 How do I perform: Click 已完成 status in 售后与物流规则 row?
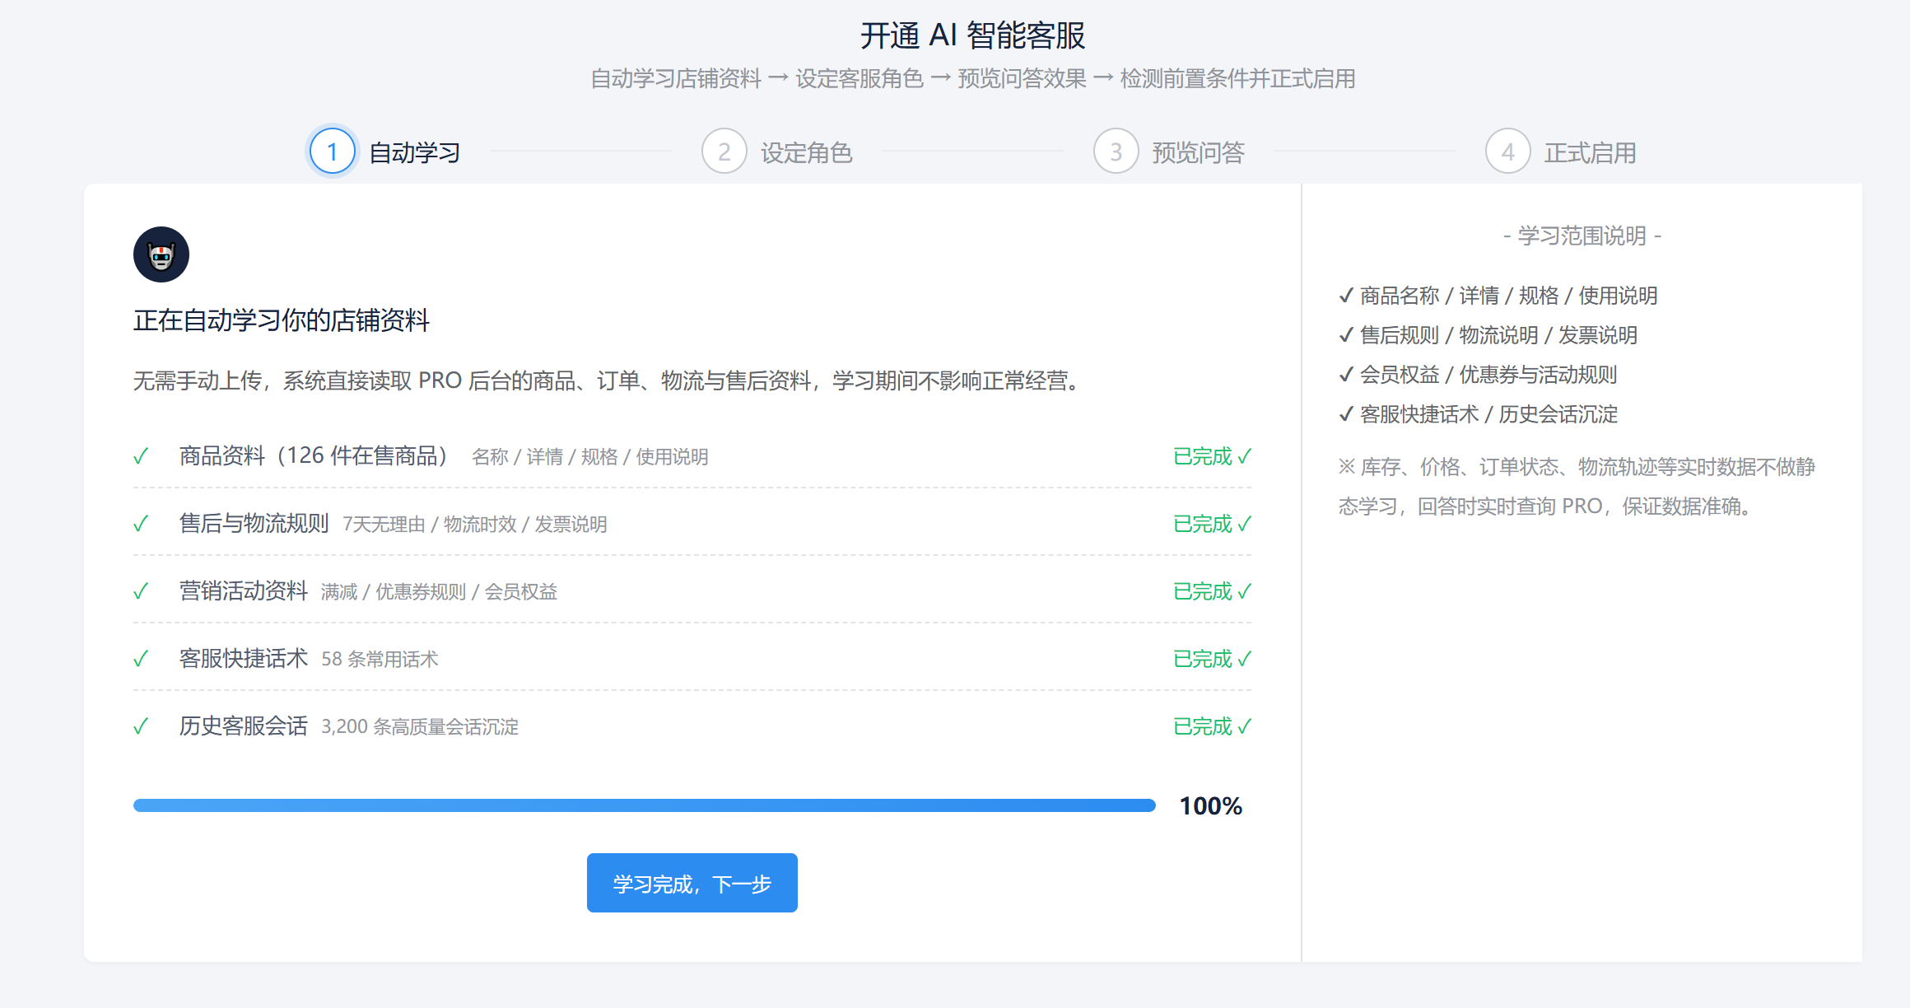coord(1212,524)
